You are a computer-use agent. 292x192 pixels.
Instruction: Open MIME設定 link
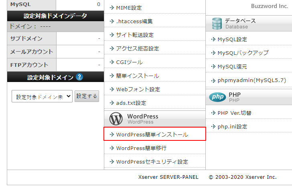[129, 8]
